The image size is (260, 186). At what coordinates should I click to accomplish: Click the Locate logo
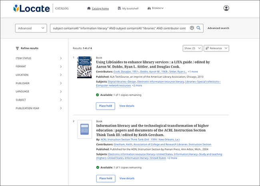click(x=32, y=8)
